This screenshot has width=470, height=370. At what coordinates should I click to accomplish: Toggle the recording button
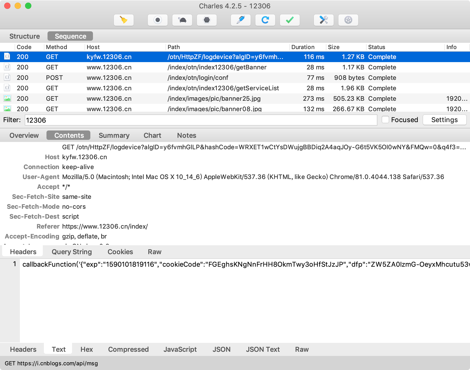158,20
